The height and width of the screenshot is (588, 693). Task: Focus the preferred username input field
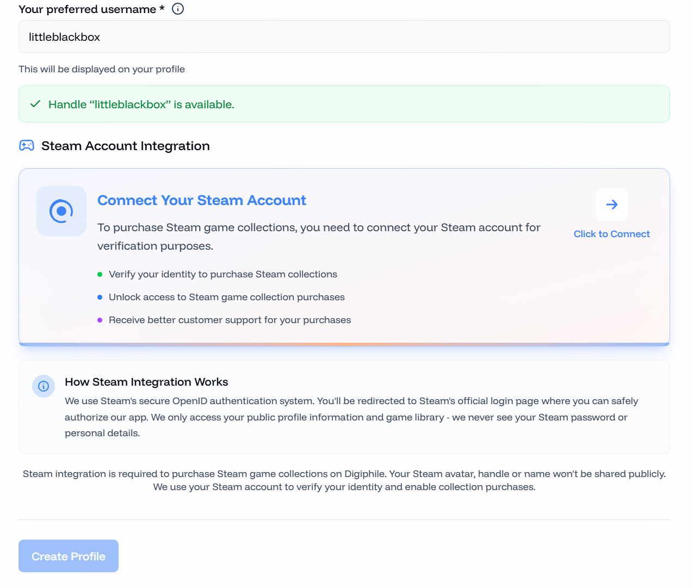point(344,37)
